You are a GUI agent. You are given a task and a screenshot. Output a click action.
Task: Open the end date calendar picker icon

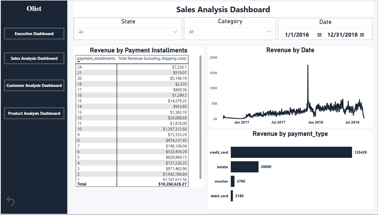(x=362, y=35)
